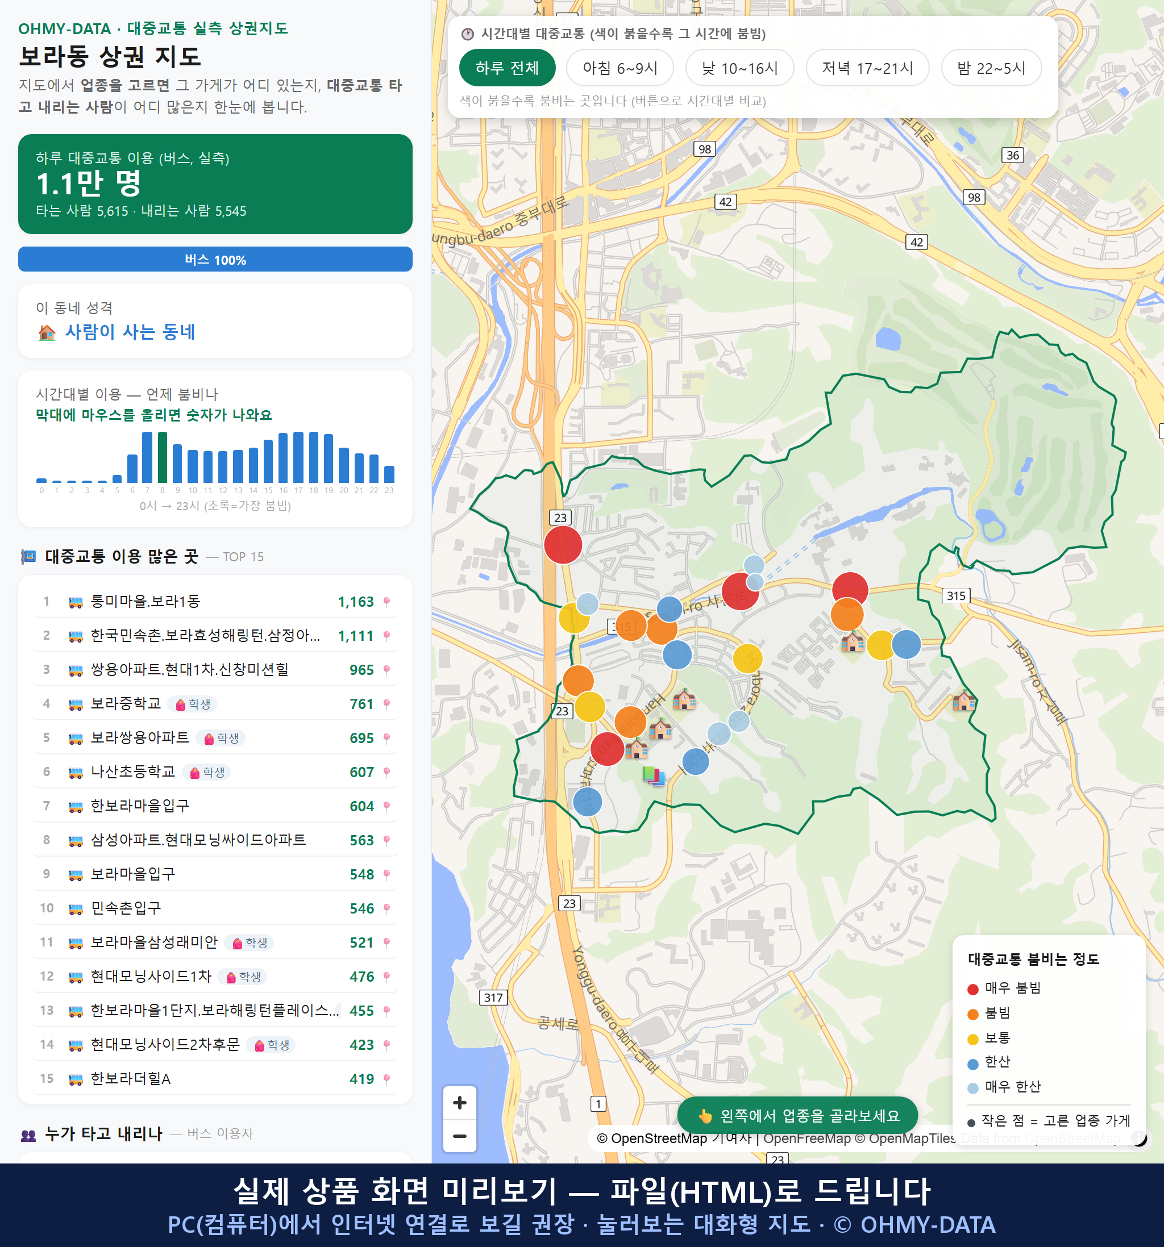Click bus icon in 한국민속촌.보라효성해링턴 row
Viewport: 1164px width, 1247px height.
pyautogui.click(x=75, y=637)
